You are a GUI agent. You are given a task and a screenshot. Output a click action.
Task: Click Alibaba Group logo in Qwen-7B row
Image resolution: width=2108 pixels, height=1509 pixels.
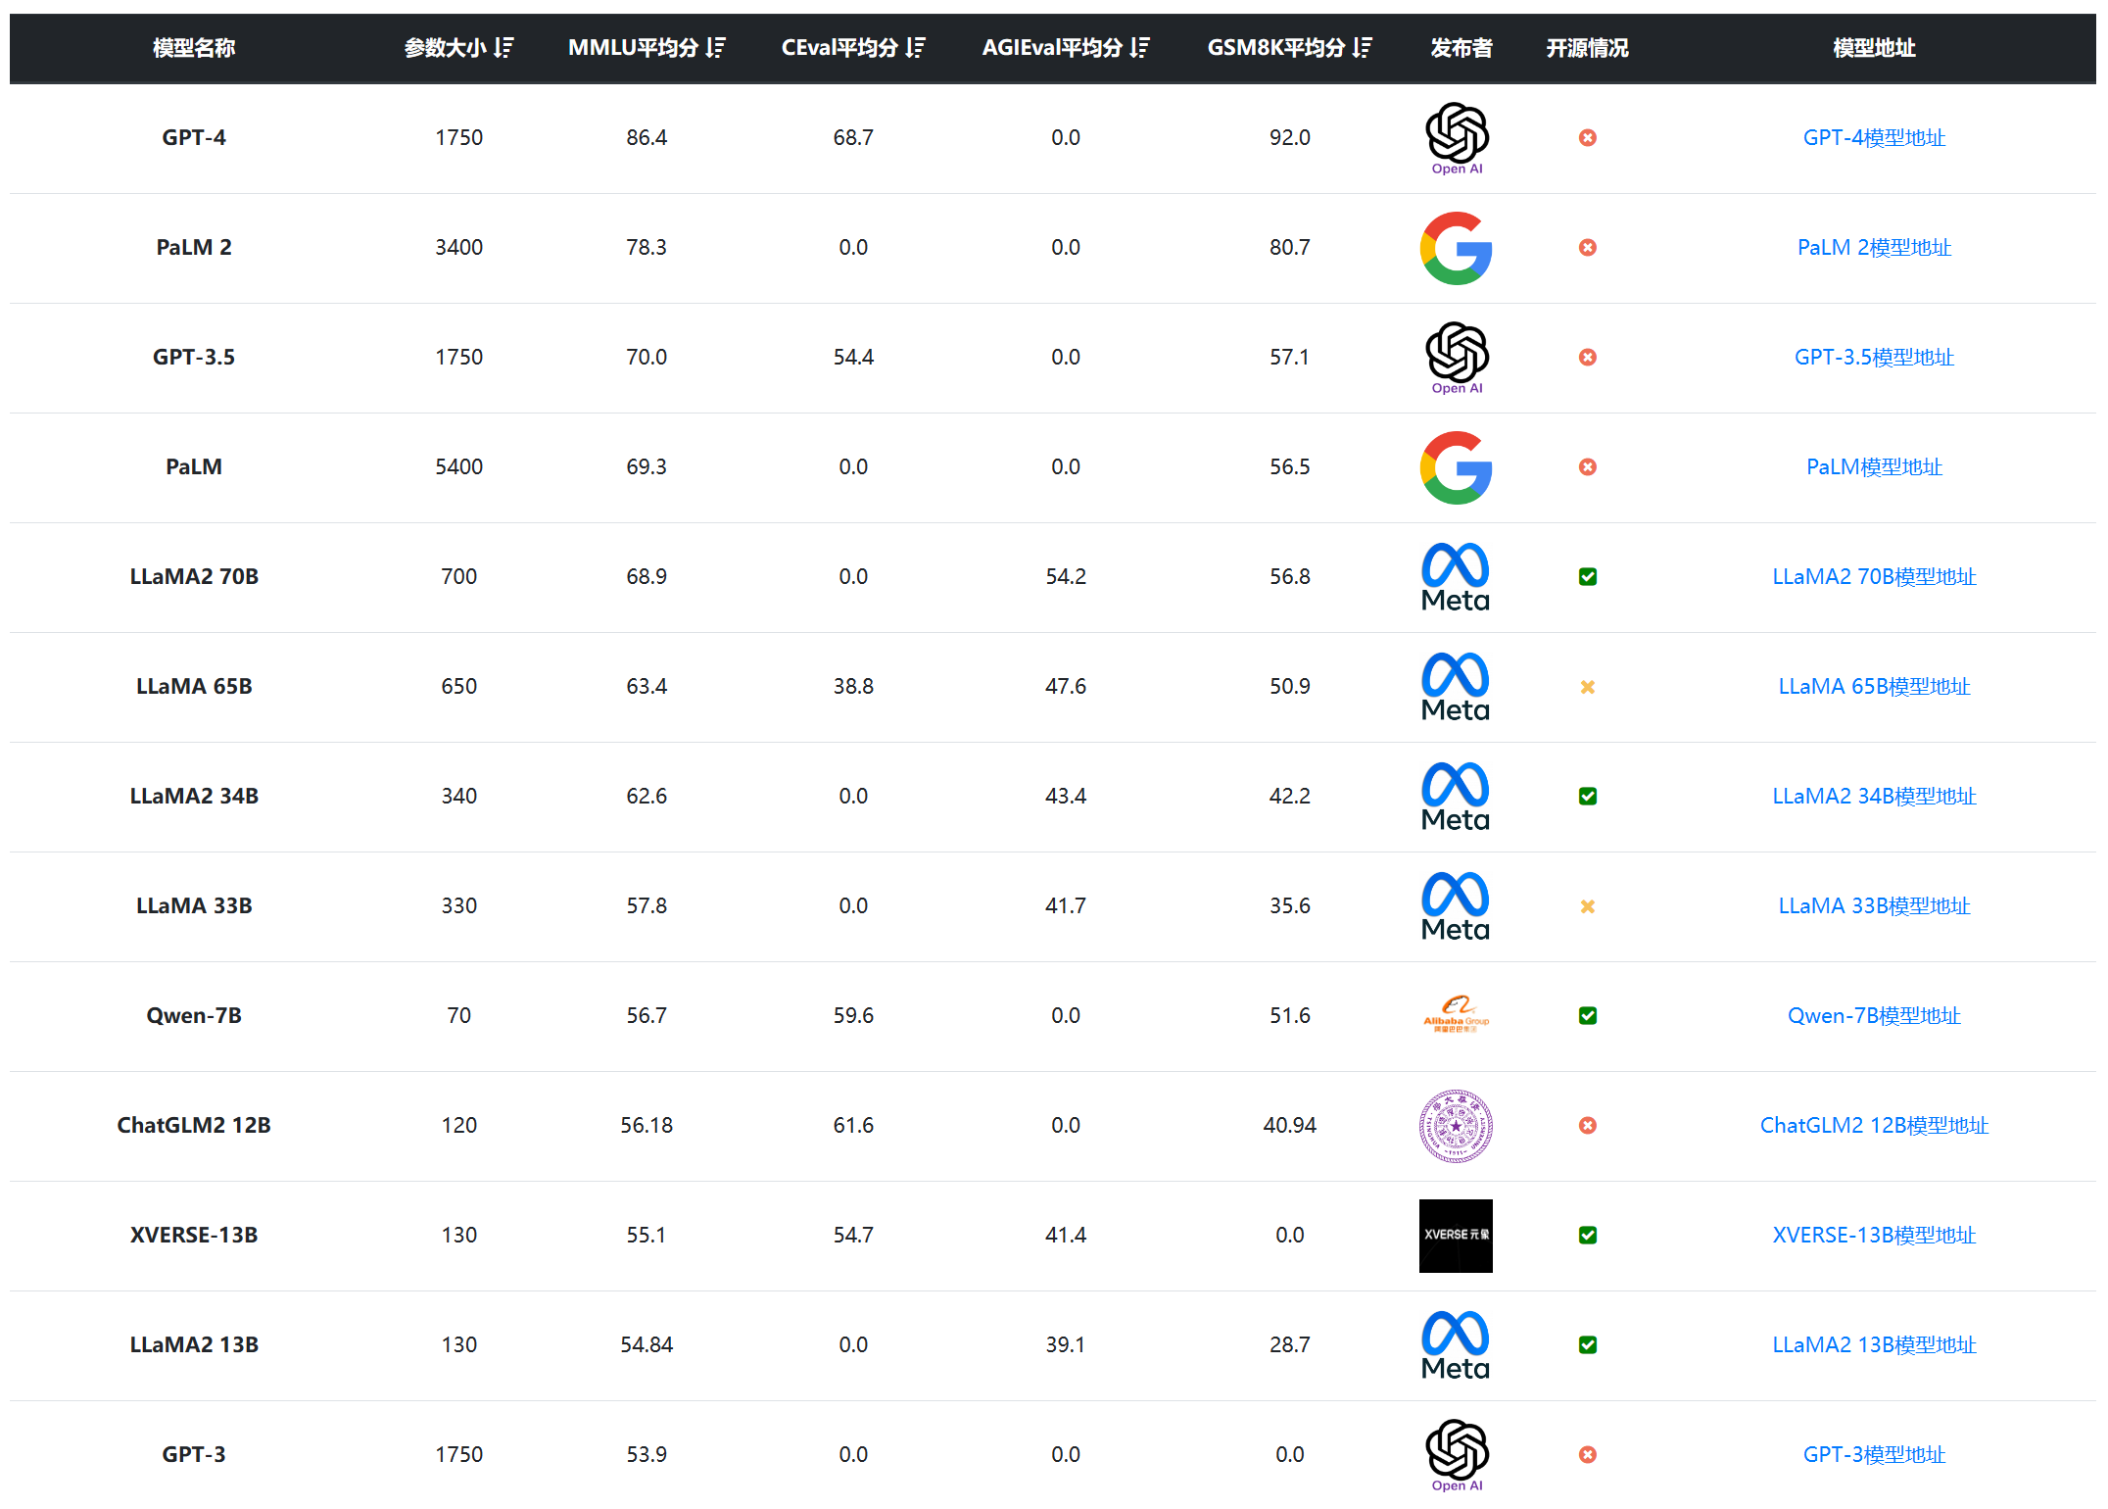click(1456, 1015)
